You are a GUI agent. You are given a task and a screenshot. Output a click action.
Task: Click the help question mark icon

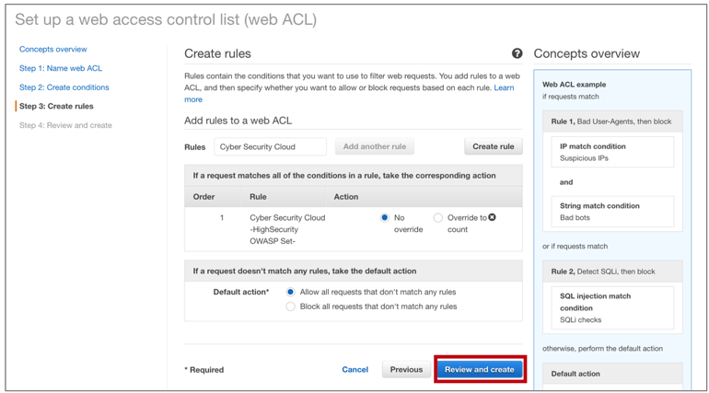[517, 54]
